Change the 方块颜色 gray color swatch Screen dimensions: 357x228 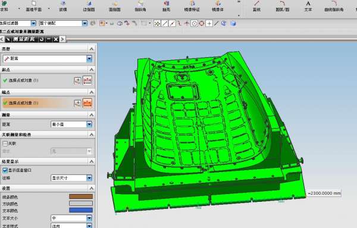pos(81,203)
